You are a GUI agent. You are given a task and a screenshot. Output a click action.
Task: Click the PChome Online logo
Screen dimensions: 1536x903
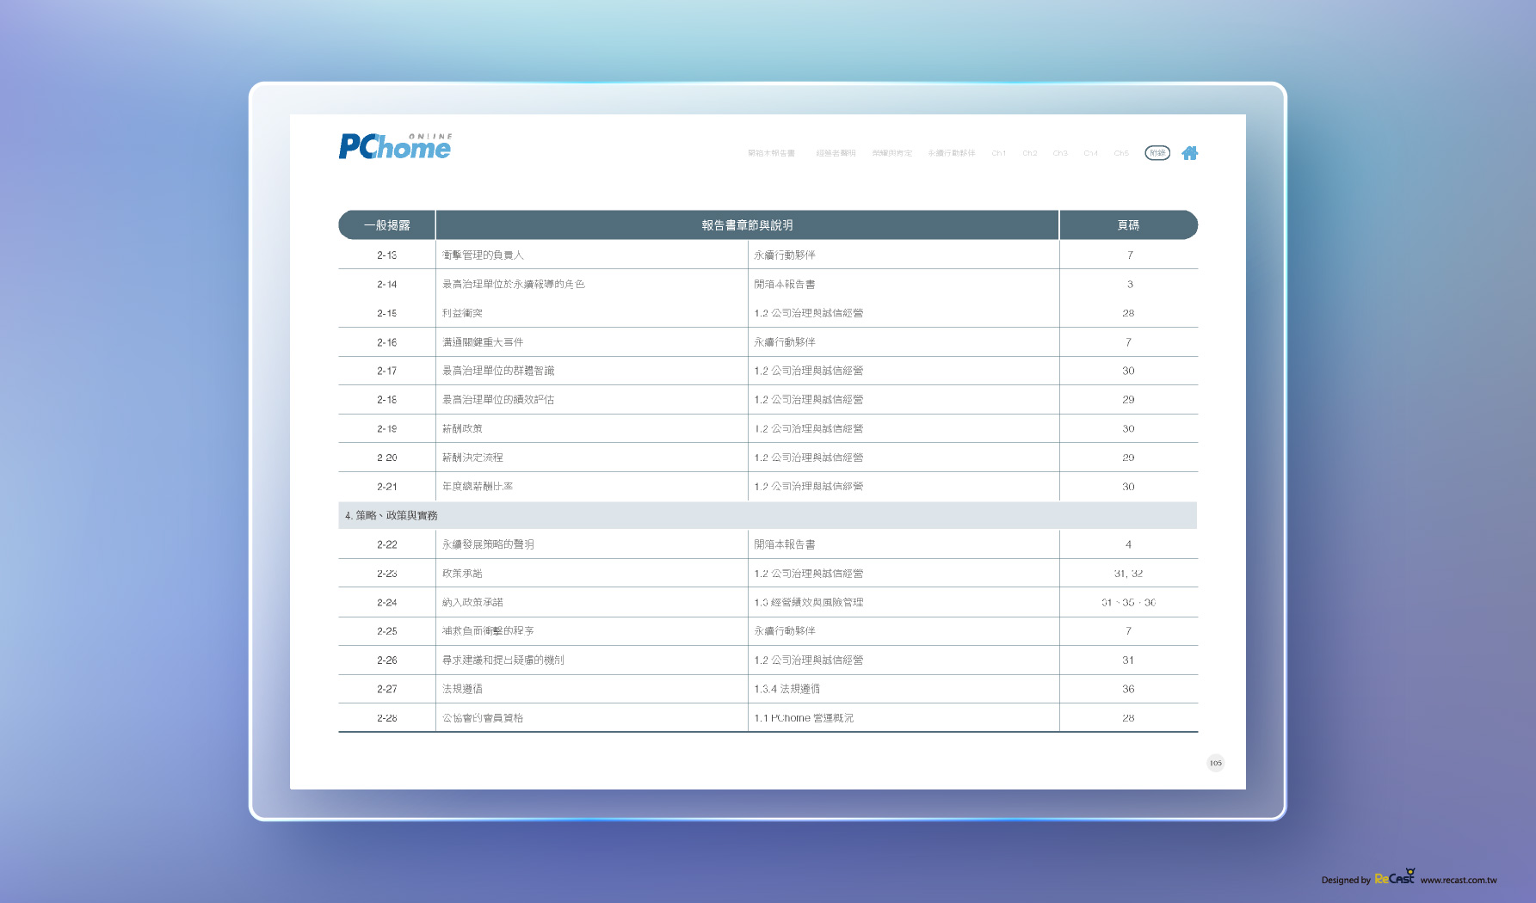(395, 146)
